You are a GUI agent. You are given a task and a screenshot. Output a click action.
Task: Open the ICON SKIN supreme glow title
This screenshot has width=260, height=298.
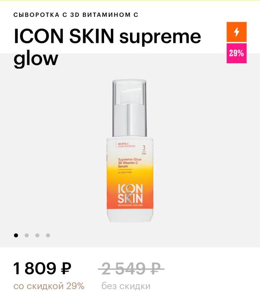coord(107,47)
